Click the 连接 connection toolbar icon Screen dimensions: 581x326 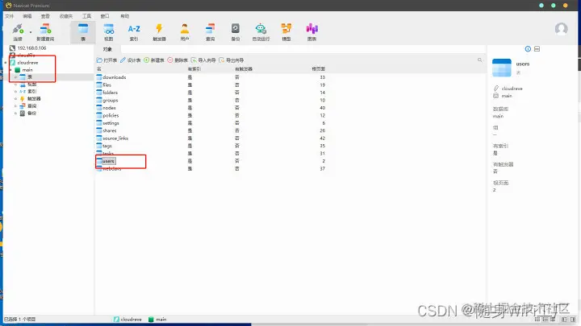[18, 32]
